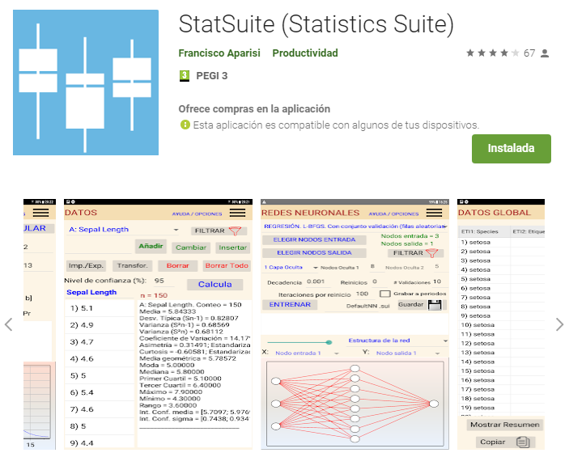Click the star rating display
The image size is (569, 474).
pyautogui.click(x=492, y=53)
